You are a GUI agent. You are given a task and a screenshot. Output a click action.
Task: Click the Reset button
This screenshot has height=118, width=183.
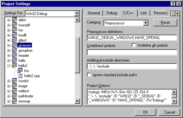165,23
